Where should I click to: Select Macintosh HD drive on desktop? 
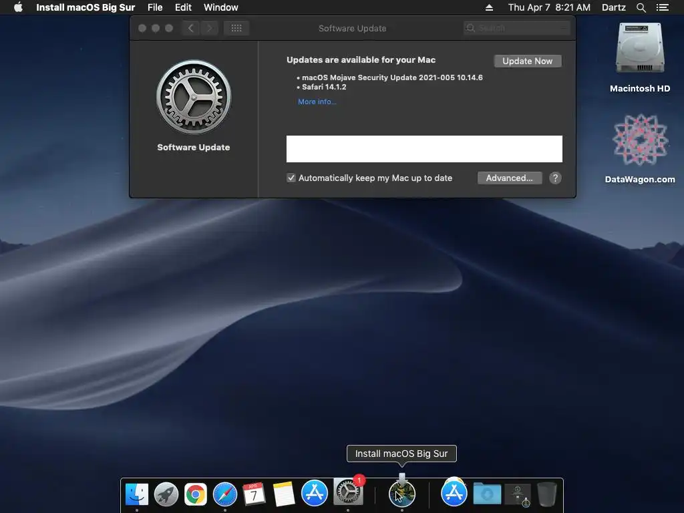(639, 57)
